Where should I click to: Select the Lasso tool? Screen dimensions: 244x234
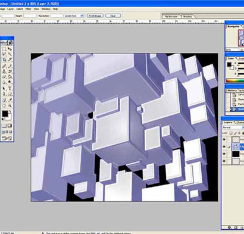tap(4, 54)
